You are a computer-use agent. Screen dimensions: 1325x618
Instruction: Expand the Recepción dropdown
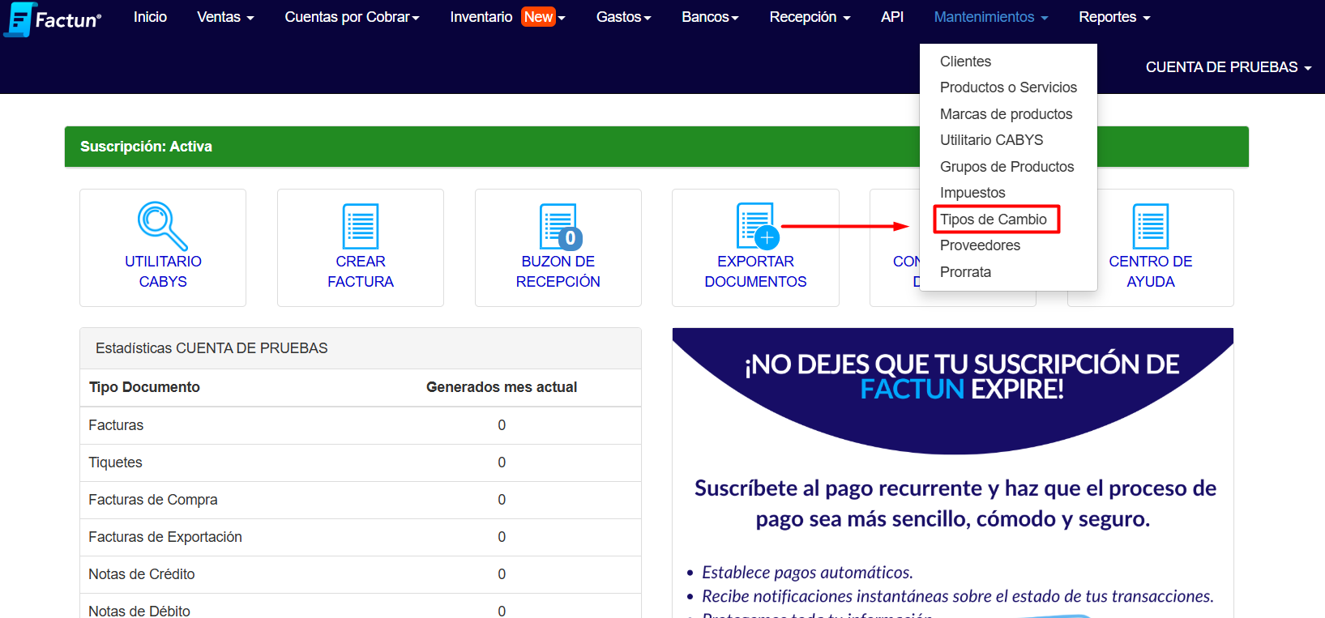pos(810,17)
